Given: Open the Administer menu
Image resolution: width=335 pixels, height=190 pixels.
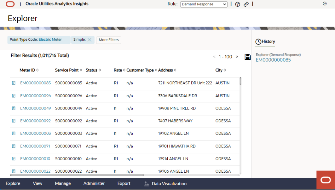Looking at the screenshot, I should pyautogui.click(x=94, y=184).
